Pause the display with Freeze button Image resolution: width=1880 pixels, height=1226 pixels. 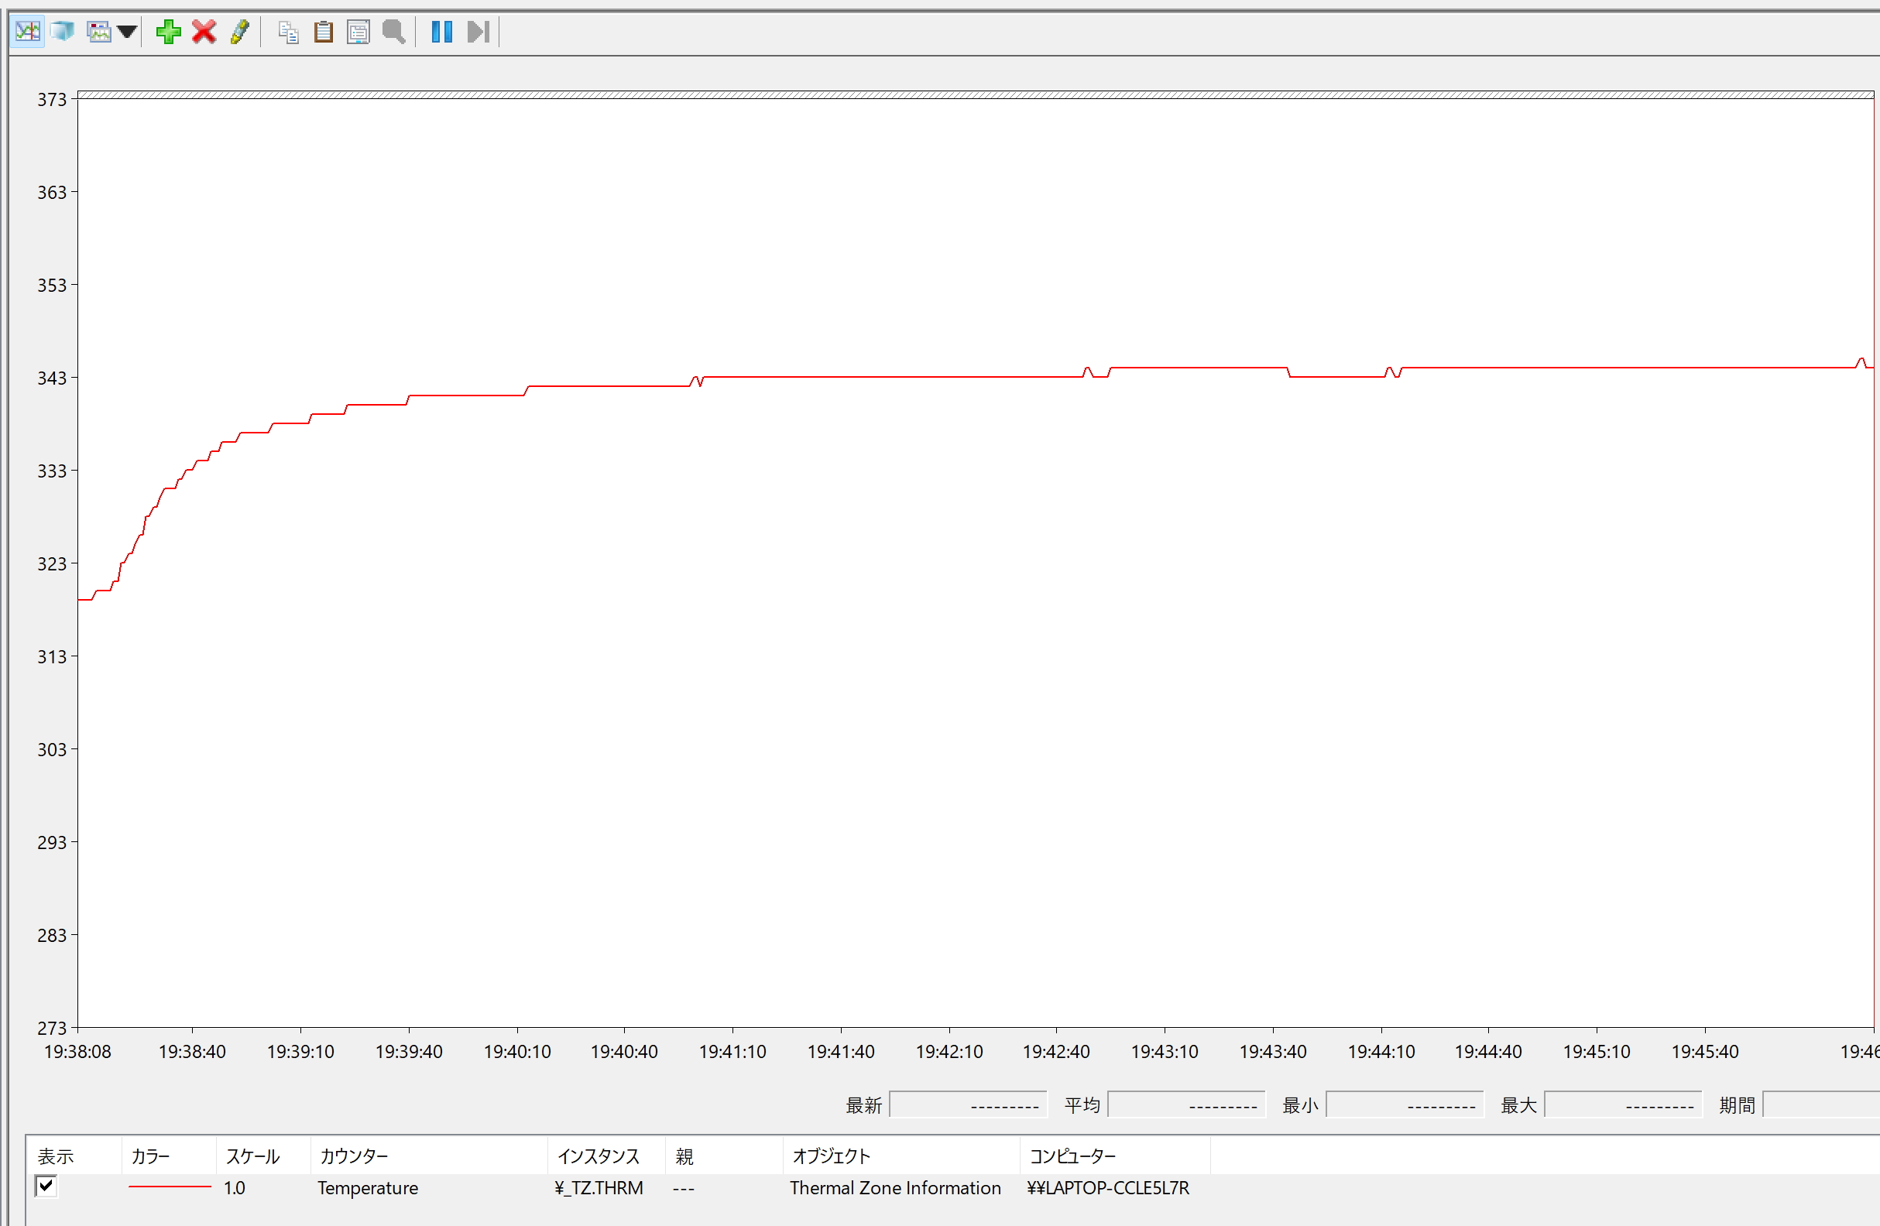tap(442, 32)
